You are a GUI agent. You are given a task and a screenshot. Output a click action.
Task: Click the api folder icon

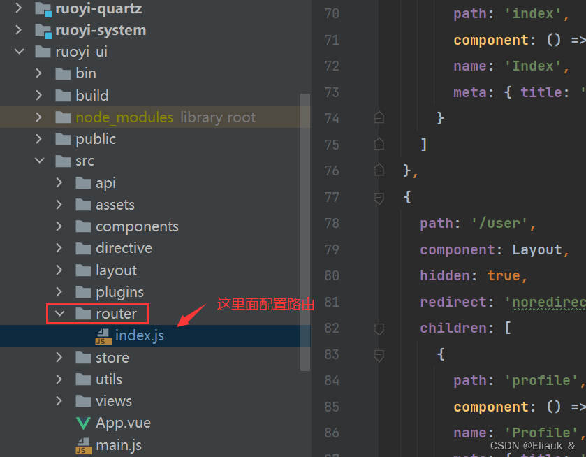[x=83, y=183]
